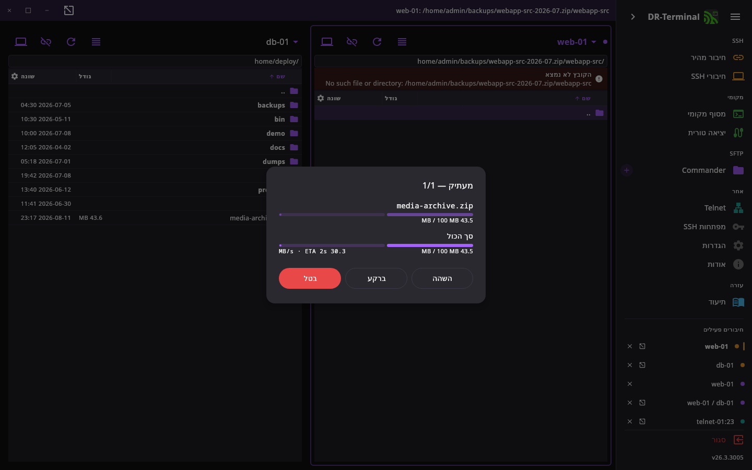Image resolution: width=752 pixels, height=470 pixels.
Task: Open חיבורי SSH connections in sidebar
Action: coord(685,76)
